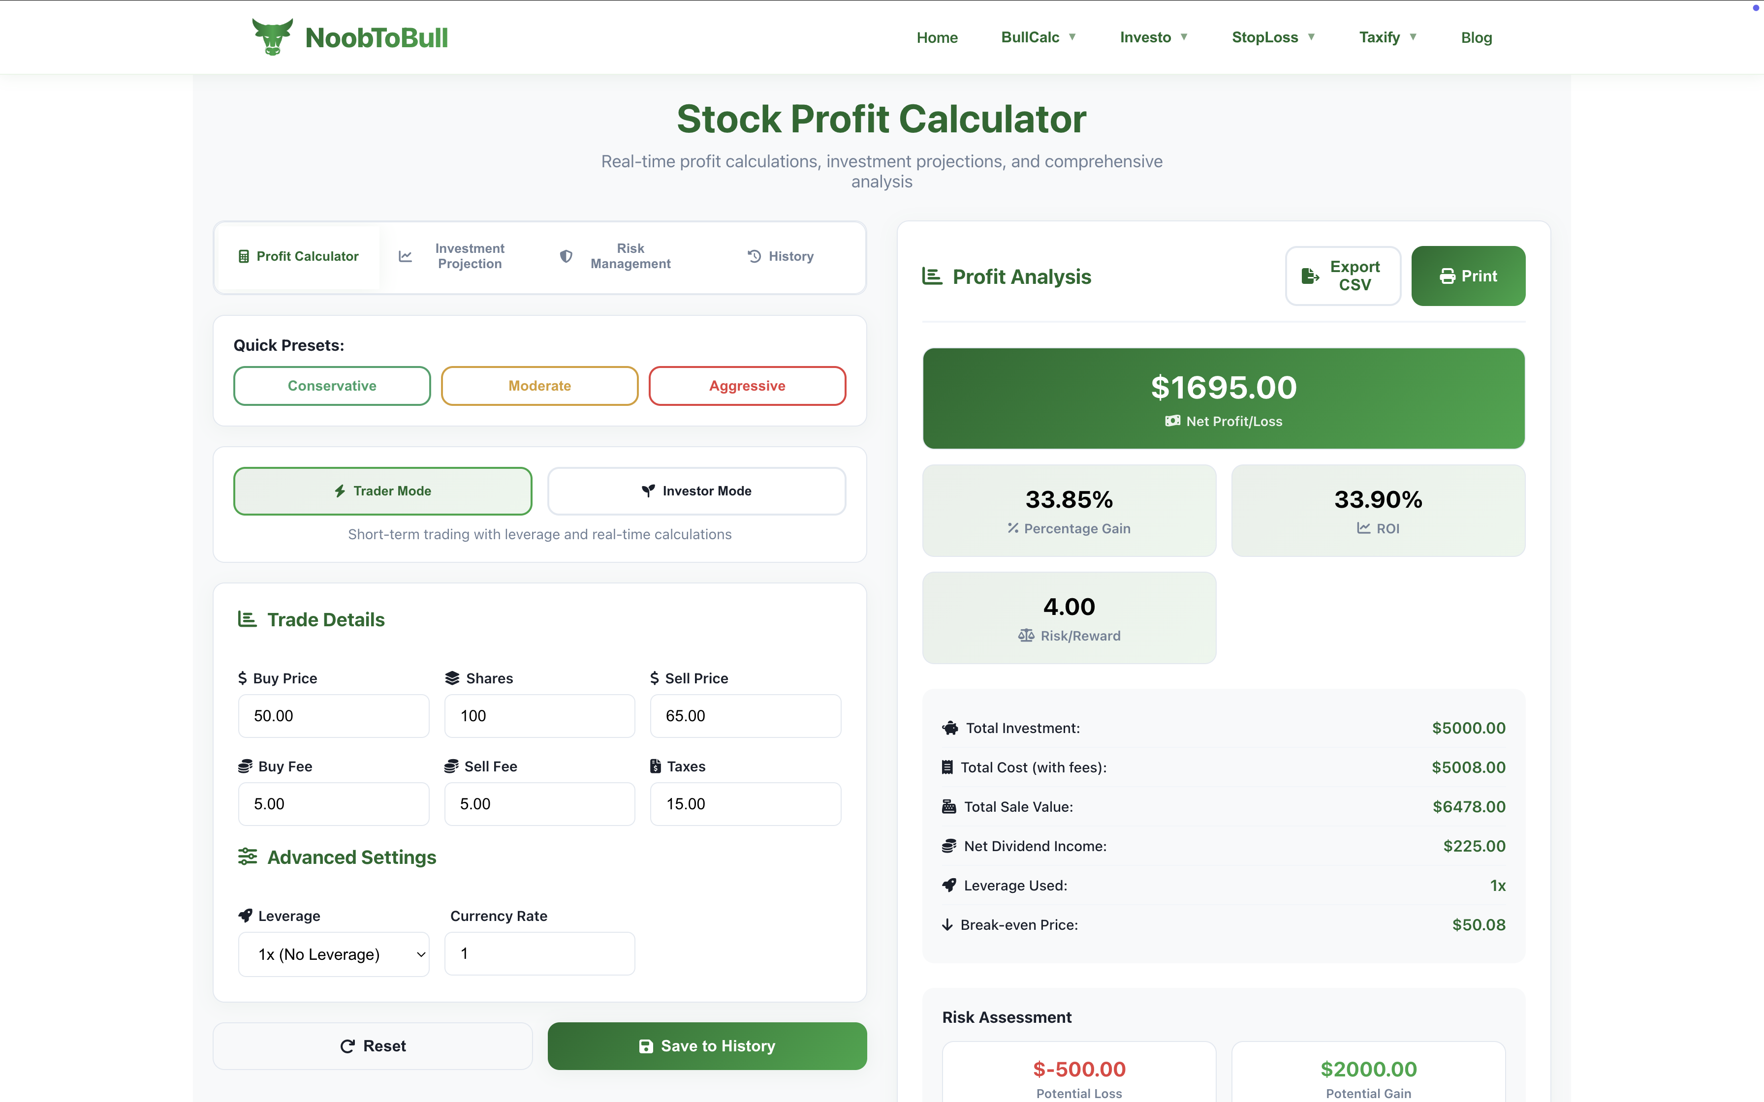1764x1102 pixels.
Task: Click the Profit Analysis bar chart icon
Action: pyautogui.click(x=933, y=275)
